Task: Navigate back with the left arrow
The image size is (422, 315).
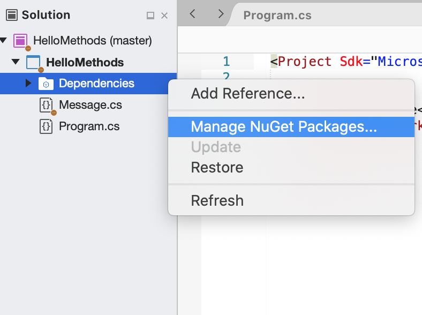Action: [192, 14]
